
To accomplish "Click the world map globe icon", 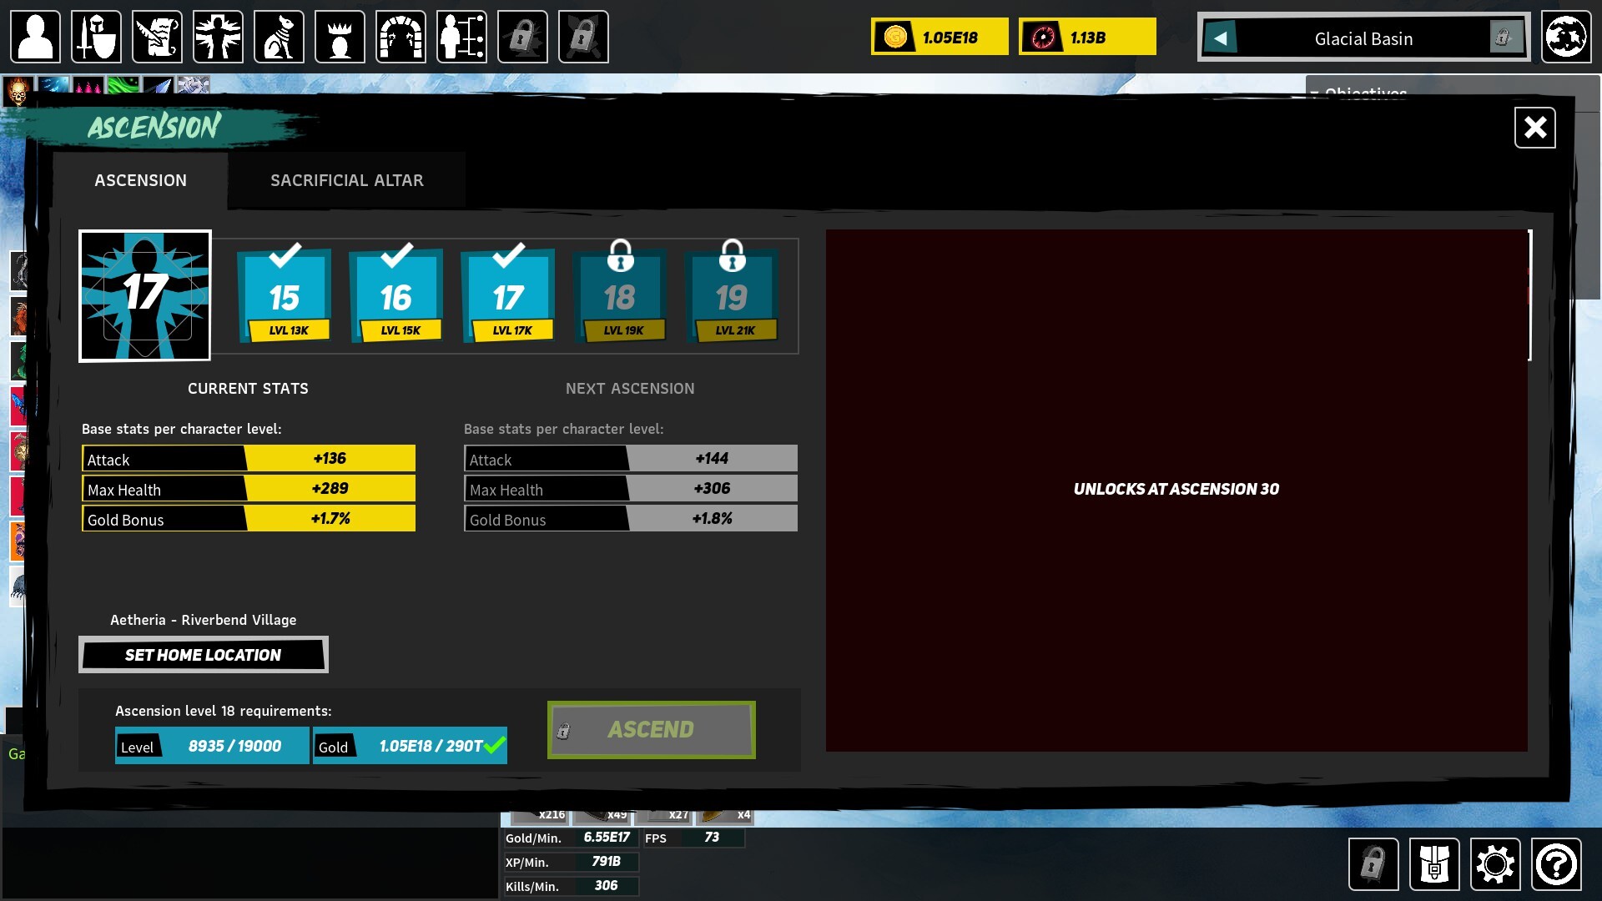I will 1565,37.
